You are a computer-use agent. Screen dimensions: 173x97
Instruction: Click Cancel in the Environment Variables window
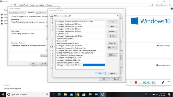(x=116, y=79)
